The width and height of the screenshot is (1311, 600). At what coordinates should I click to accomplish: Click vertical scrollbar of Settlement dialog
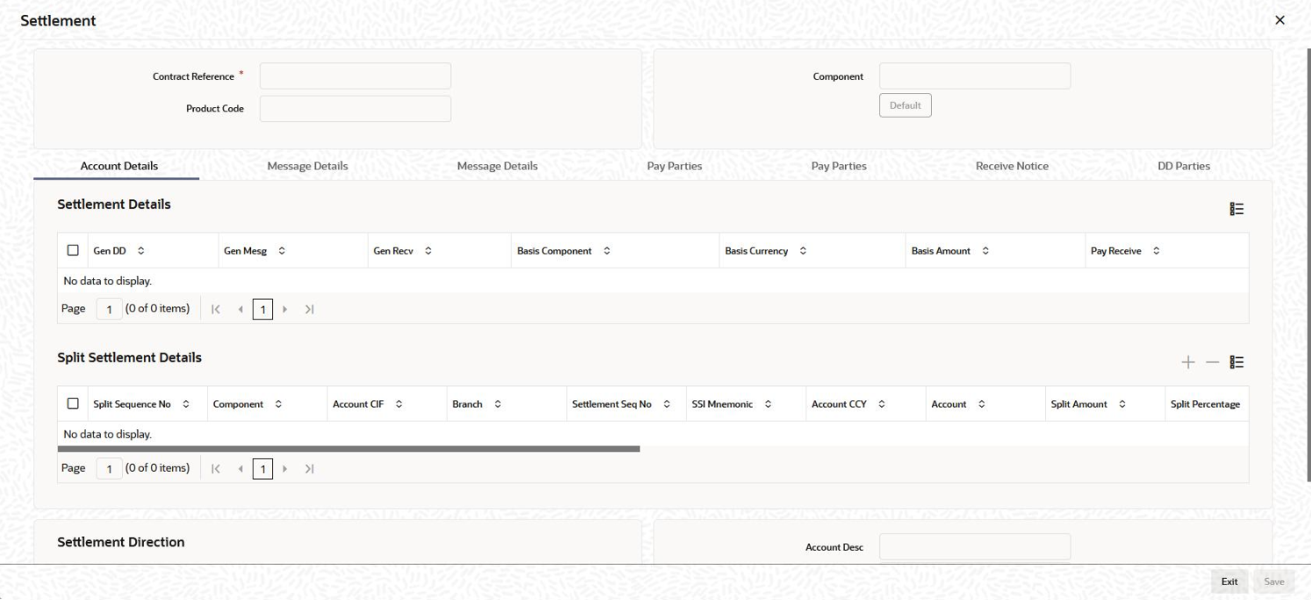pos(1308,263)
